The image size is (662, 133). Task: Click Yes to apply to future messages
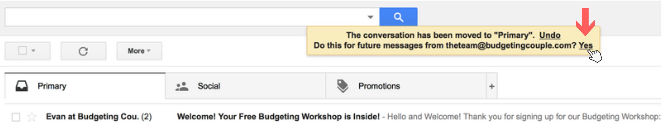pos(586,45)
